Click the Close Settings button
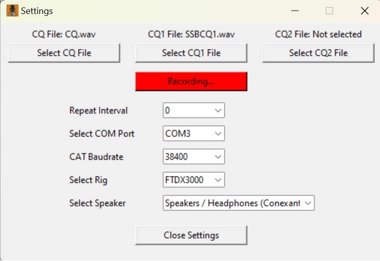Viewport: 380px width, 261px height. [x=191, y=235]
